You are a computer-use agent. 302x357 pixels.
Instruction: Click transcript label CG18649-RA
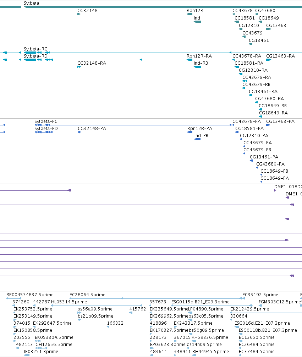pyautogui.click(x=273, y=113)
